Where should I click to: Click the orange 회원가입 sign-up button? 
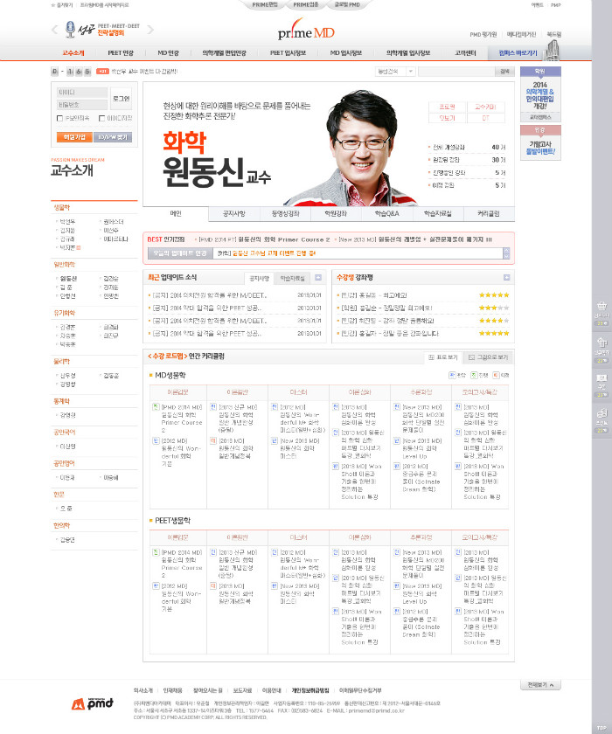coord(74,136)
